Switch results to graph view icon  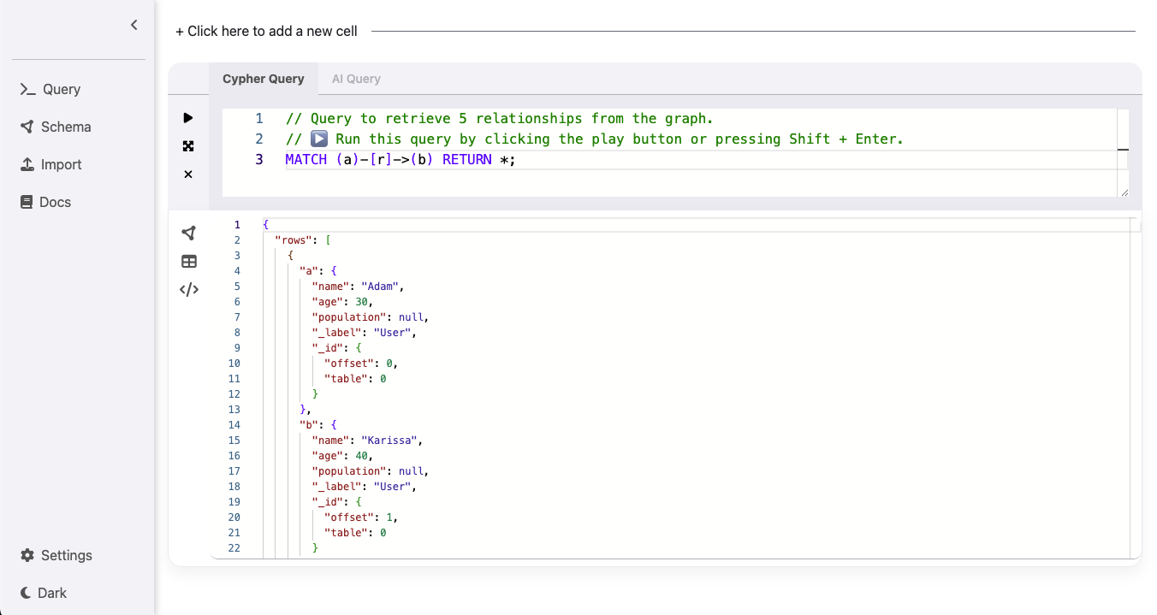189,233
